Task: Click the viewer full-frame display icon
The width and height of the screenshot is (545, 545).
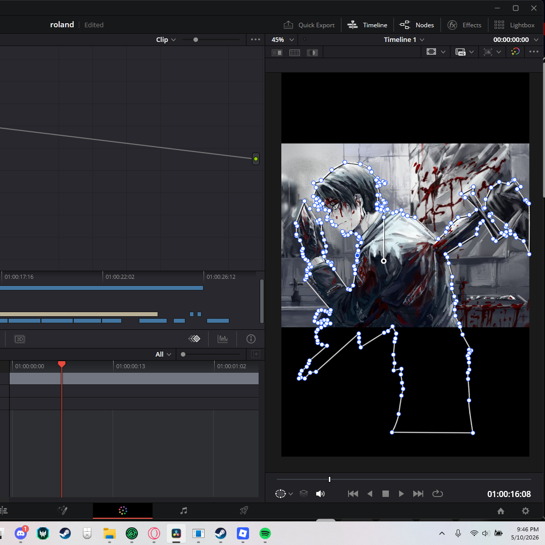Action: pos(431,52)
